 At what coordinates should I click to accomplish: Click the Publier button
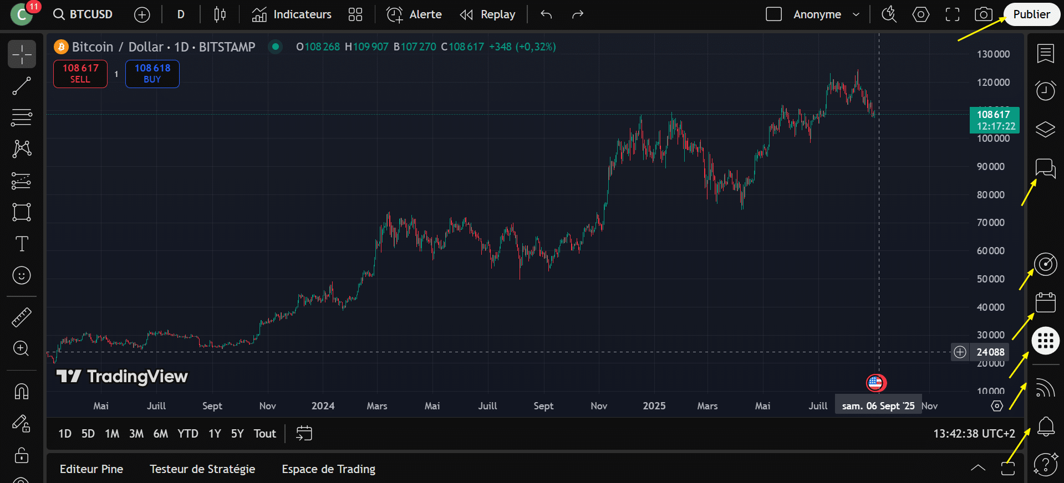pos(1031,14)
